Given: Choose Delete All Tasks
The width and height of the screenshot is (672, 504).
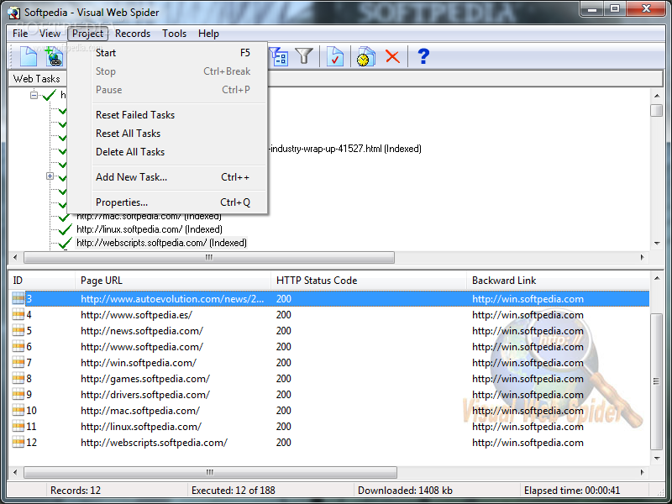Looking at the screenshot, I should (x=173, y=152).
